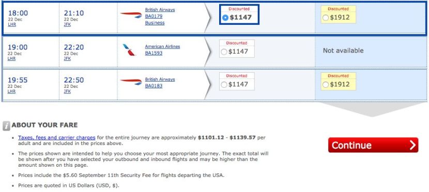Select the $1147 fare for the 18:00 flight

point(225,18)
